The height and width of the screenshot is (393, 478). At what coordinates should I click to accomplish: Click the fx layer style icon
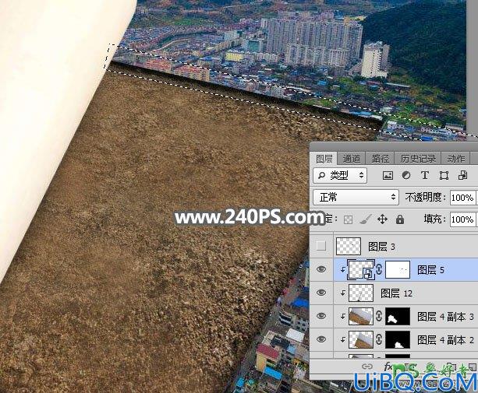[x=388, y=367]
